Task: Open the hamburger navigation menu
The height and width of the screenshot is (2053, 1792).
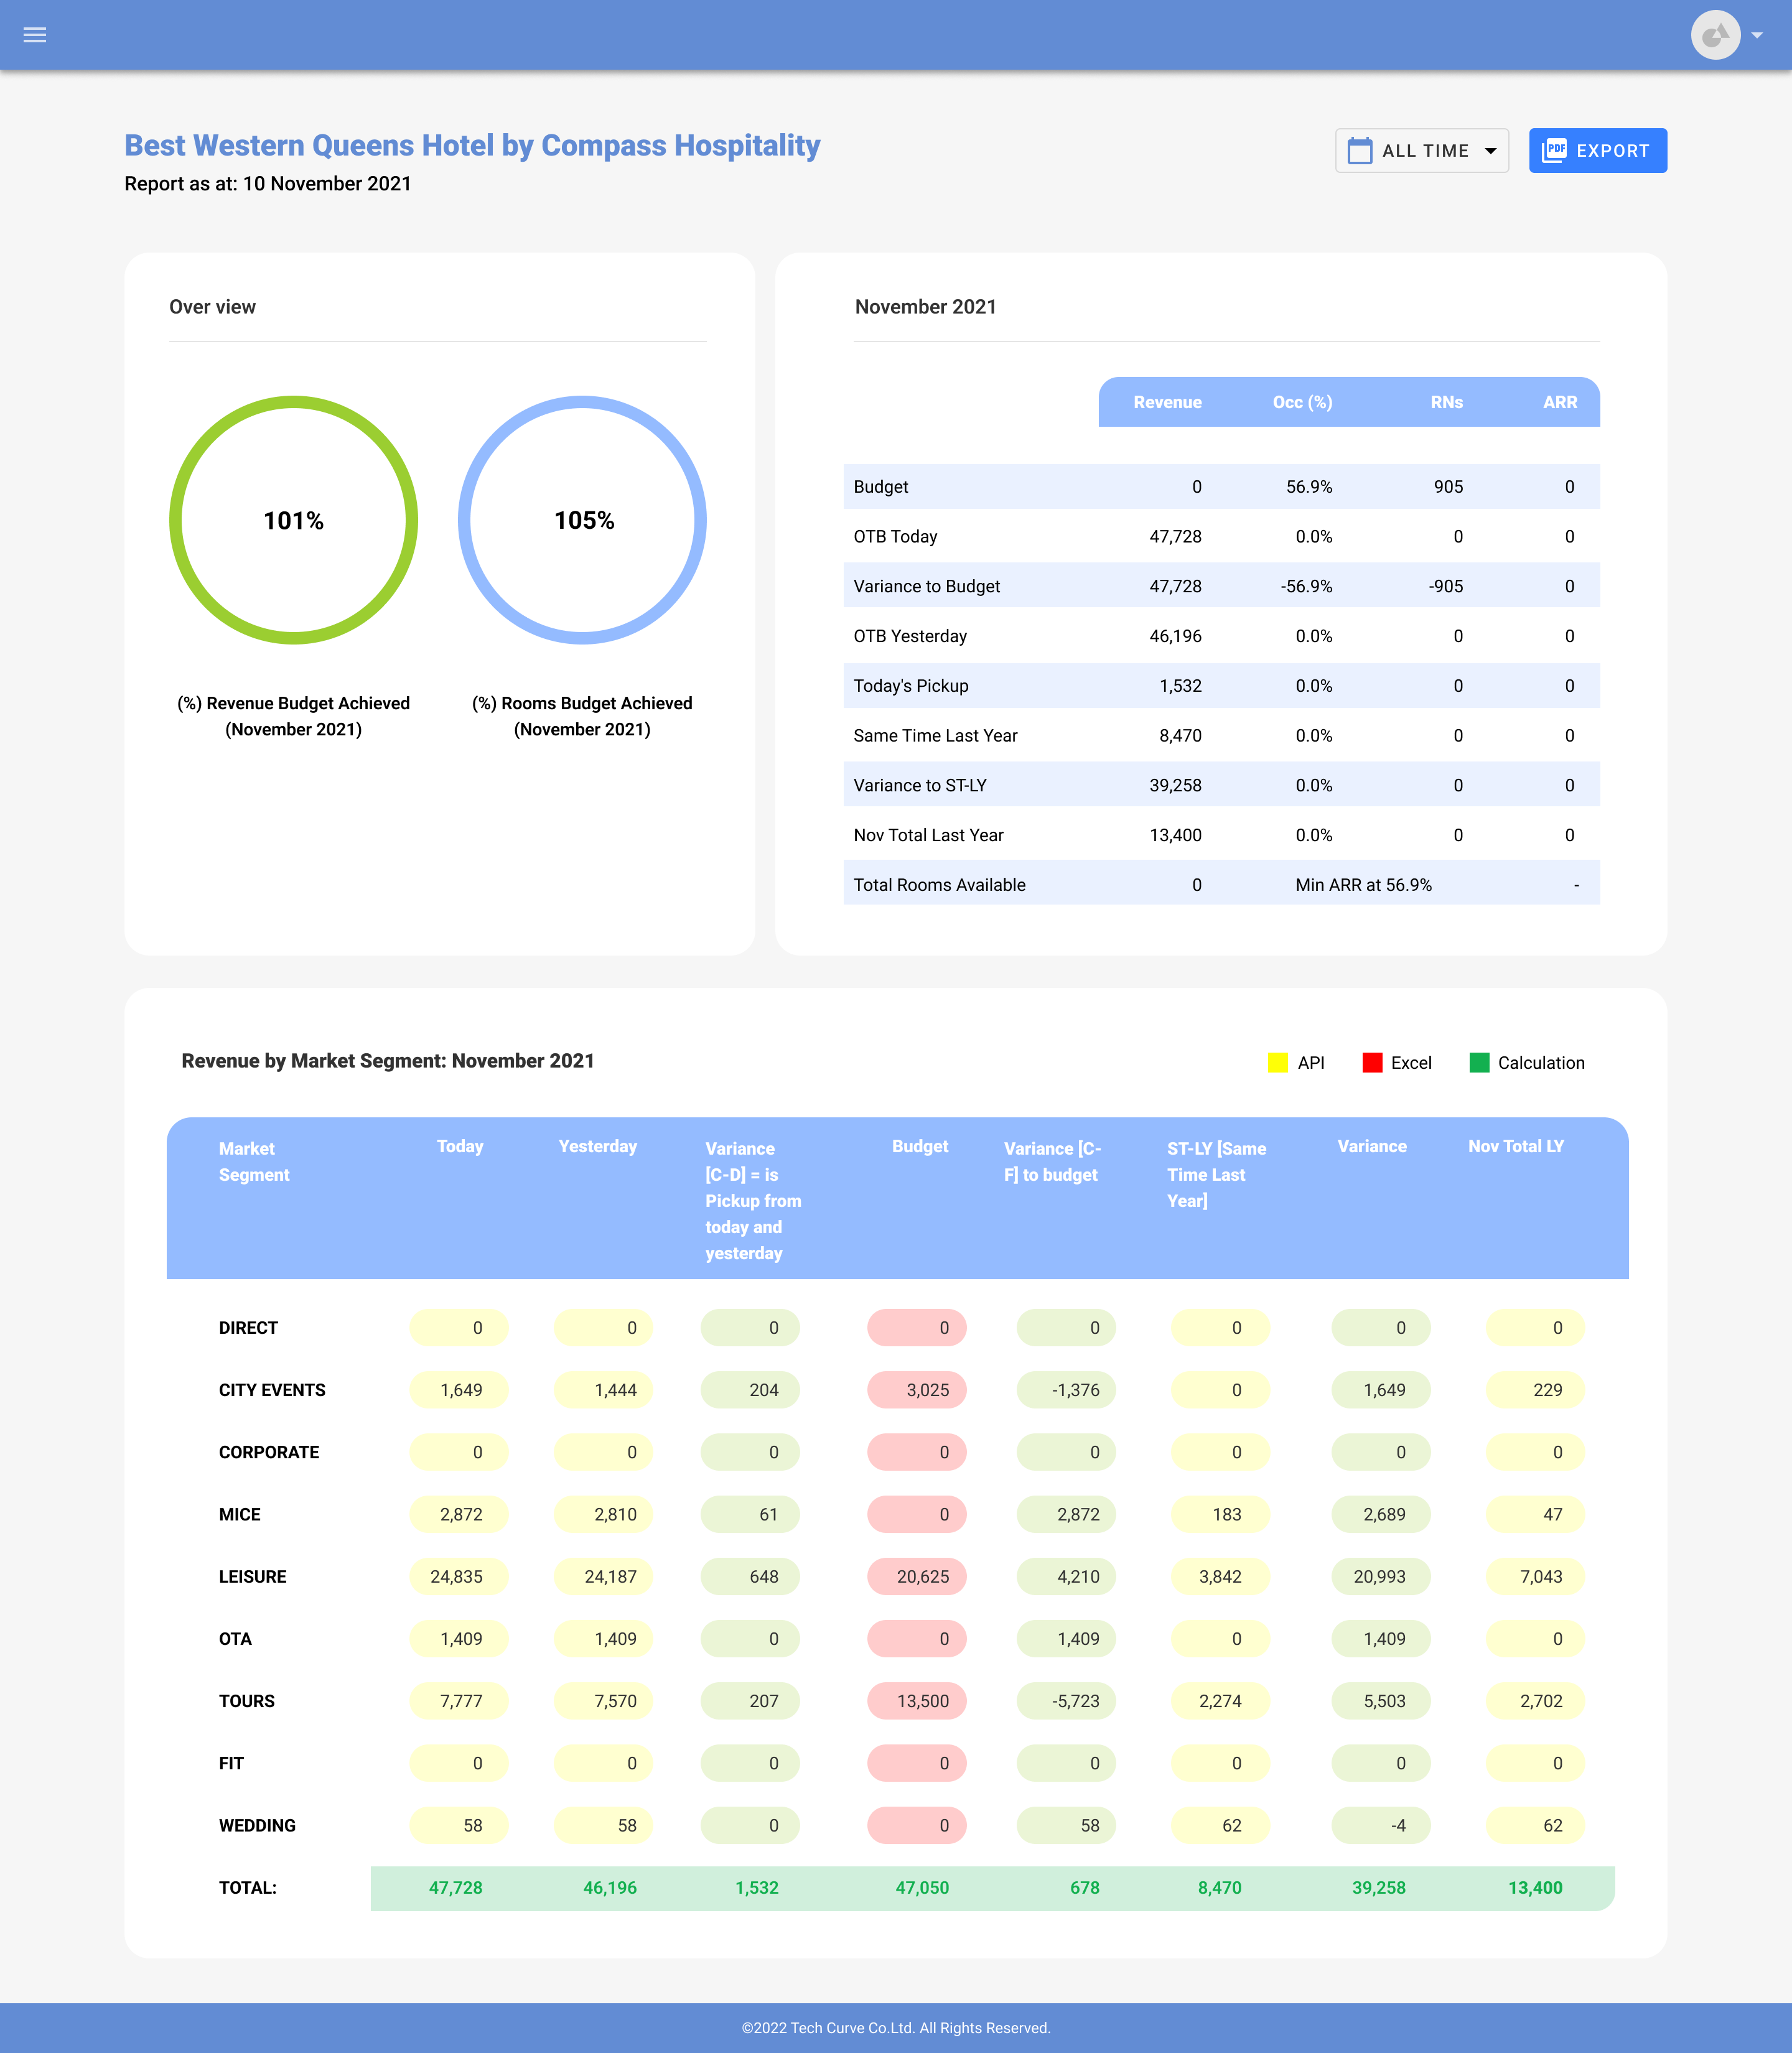Action: pos(35,35)
